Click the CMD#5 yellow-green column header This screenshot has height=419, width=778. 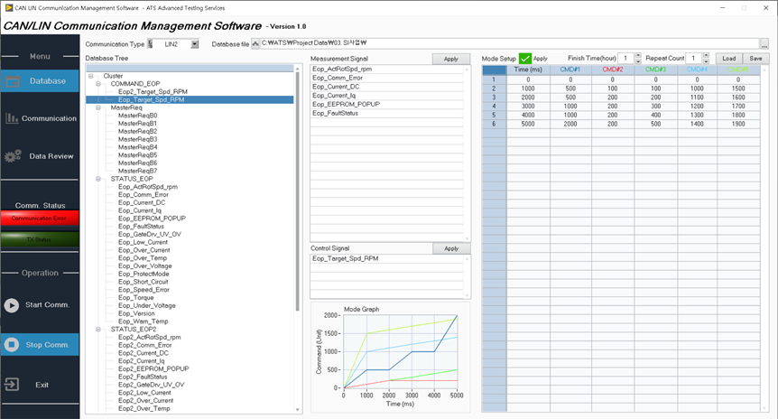(738, 70)
